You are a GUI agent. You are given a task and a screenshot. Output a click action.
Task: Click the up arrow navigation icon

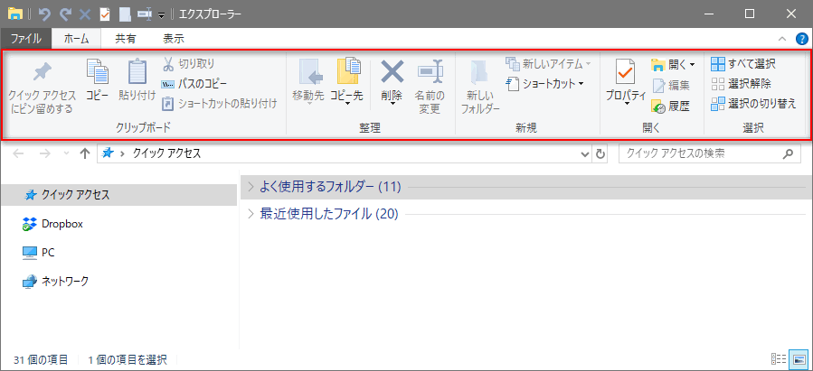pos(84,154)
